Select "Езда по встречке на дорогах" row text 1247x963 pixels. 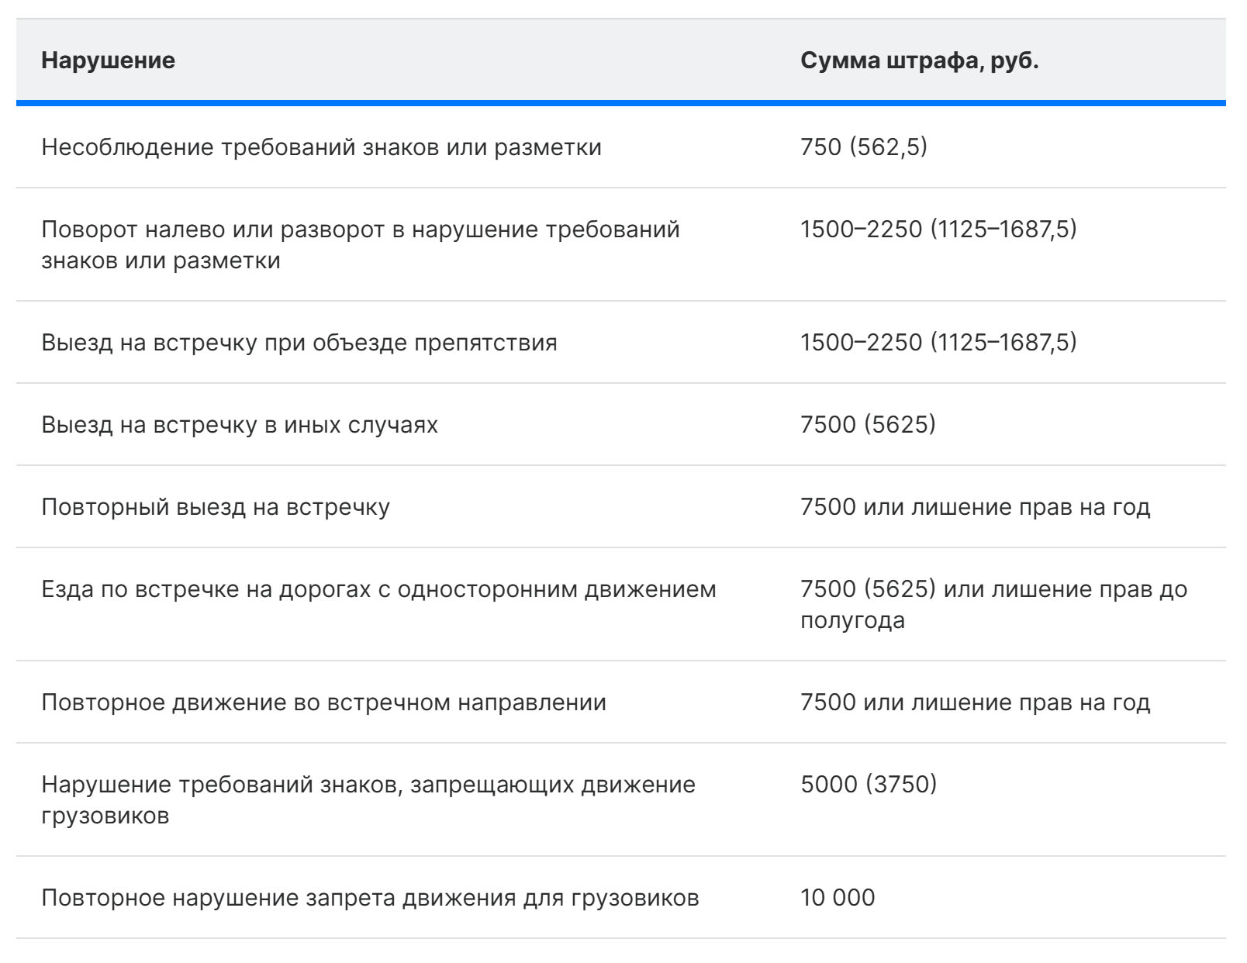coord(378,589)
